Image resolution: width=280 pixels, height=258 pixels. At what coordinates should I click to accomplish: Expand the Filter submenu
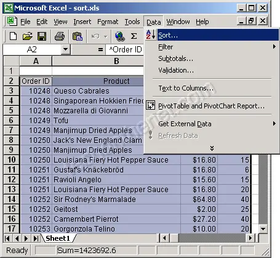coord(212,47)
